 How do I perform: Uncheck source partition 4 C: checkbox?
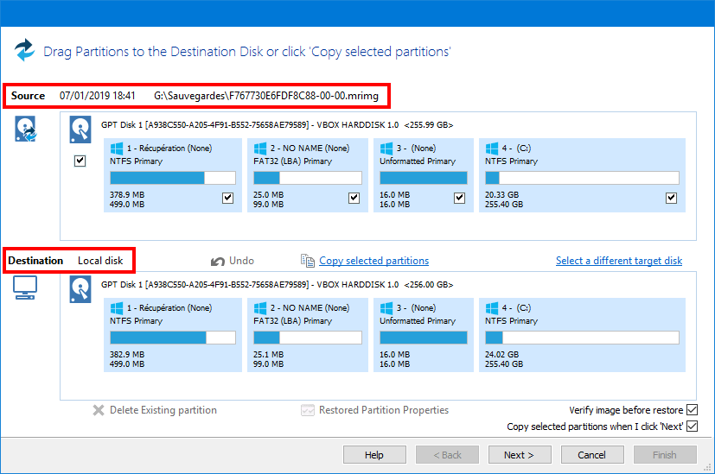coord(671,198)
